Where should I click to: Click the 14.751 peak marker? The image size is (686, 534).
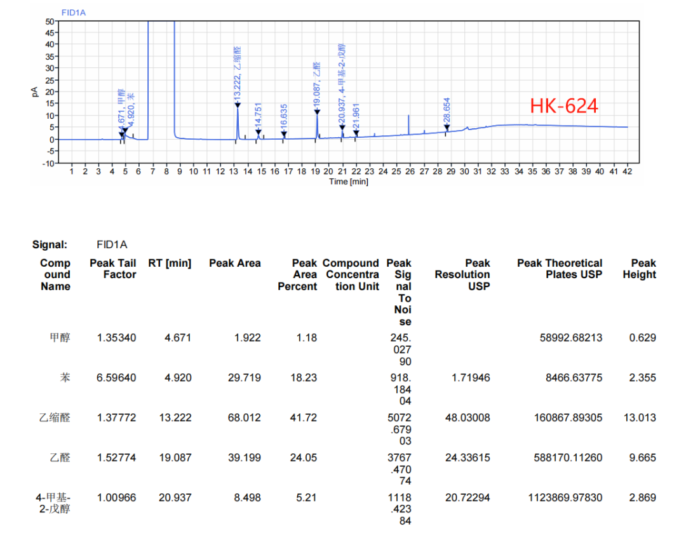point(259,132)
